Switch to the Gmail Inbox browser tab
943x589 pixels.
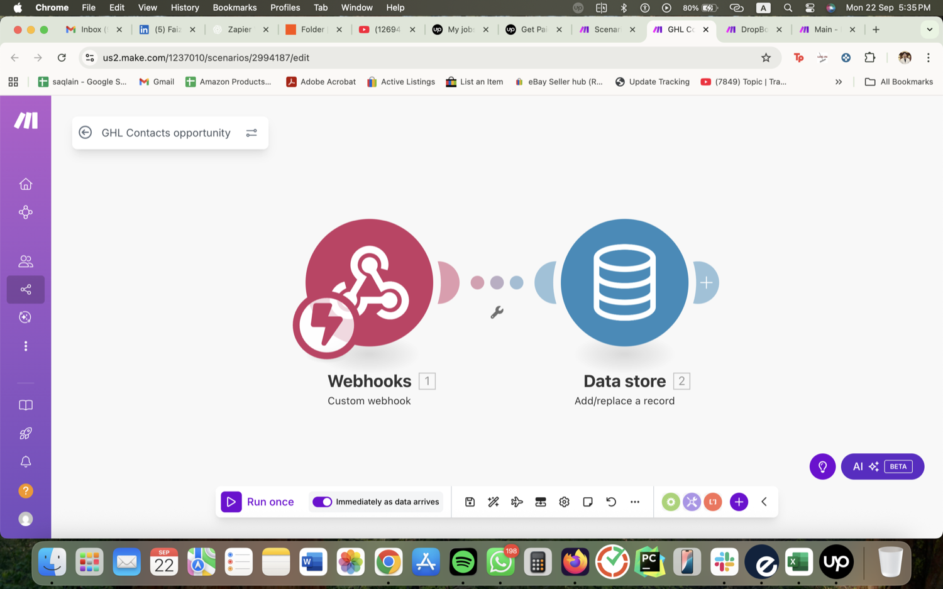point(94,30)
